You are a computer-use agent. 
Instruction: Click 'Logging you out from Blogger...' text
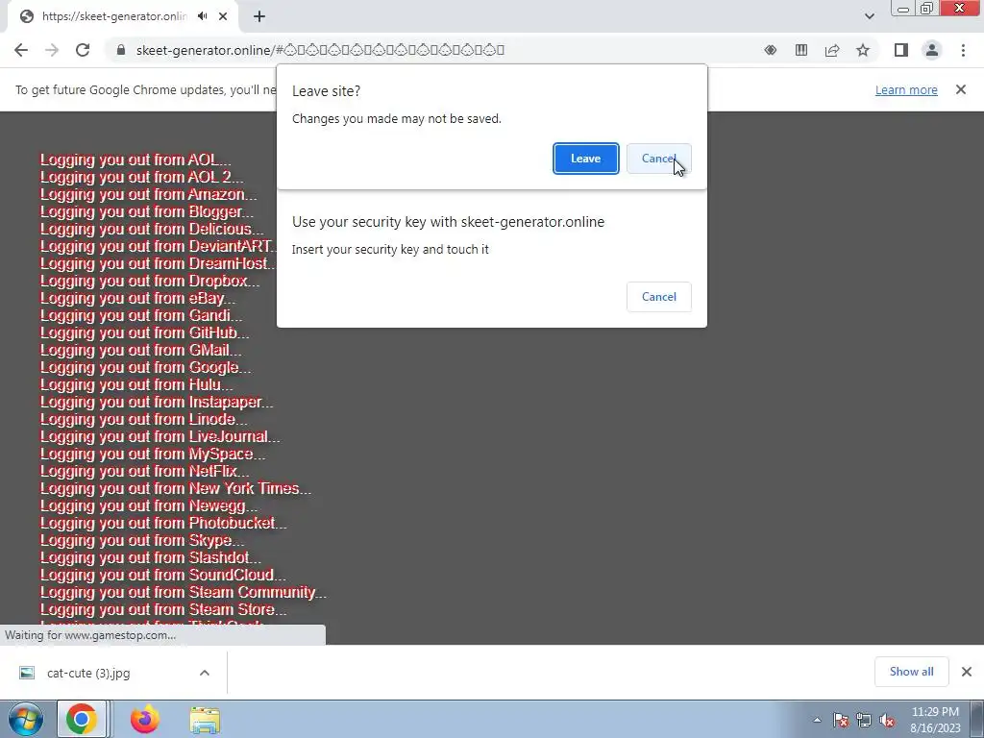[147, 211]
